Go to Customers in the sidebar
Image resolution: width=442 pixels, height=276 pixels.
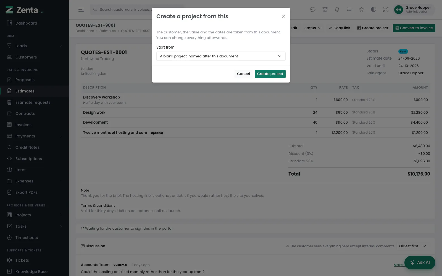point(35,57)
